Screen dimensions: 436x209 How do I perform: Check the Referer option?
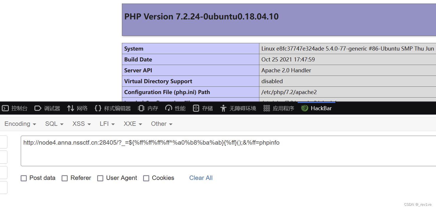pyautogui.click(x=64, y=178)
